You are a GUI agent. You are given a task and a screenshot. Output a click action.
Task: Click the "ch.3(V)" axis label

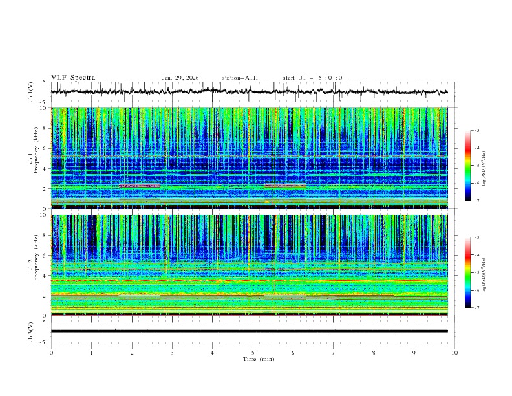[31, 332]
